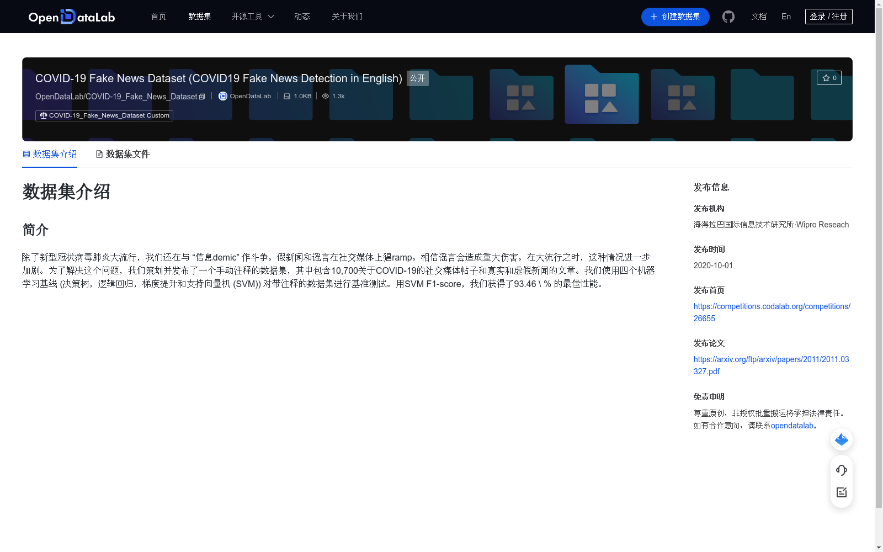The height and width of the screenshot is (552, 883).
Task: Open the arxiv paper PDF link
Action: pos(770,365)
